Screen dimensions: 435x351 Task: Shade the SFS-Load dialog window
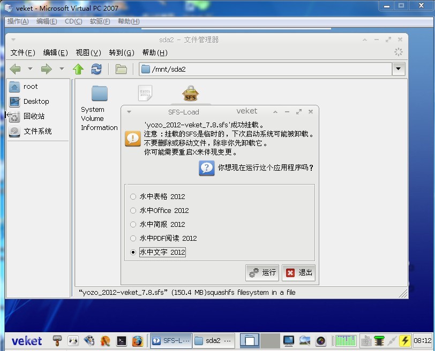point(275,112)
